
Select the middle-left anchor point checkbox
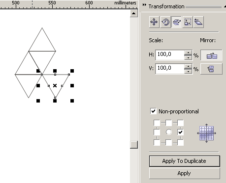(157, 132)
